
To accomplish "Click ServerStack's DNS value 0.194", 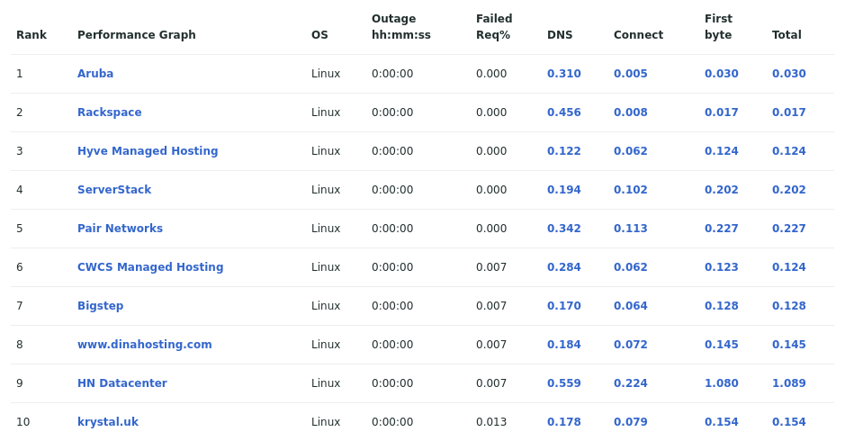I will coord(563,190).
